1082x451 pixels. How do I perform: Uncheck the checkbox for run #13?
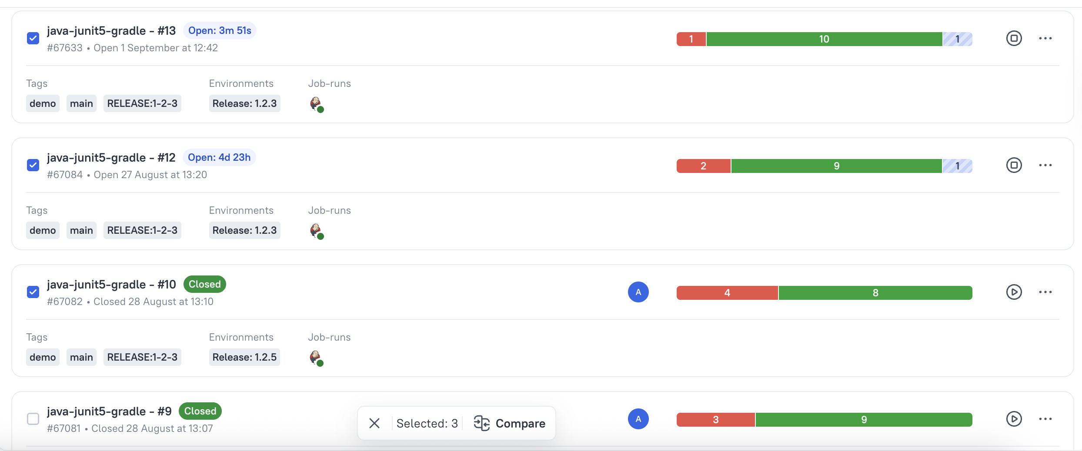[33, 38]
